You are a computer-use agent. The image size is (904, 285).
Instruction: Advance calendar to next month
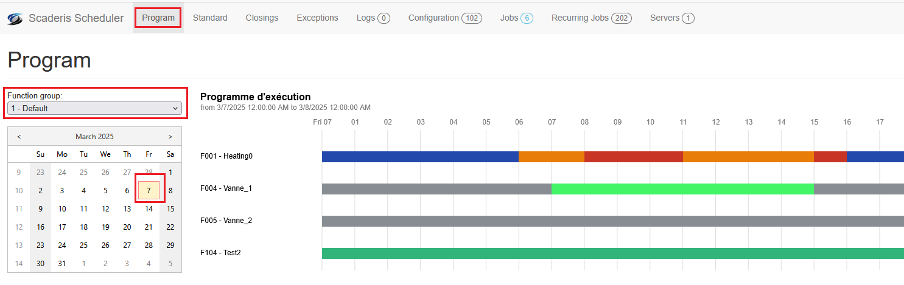point(170,137)
